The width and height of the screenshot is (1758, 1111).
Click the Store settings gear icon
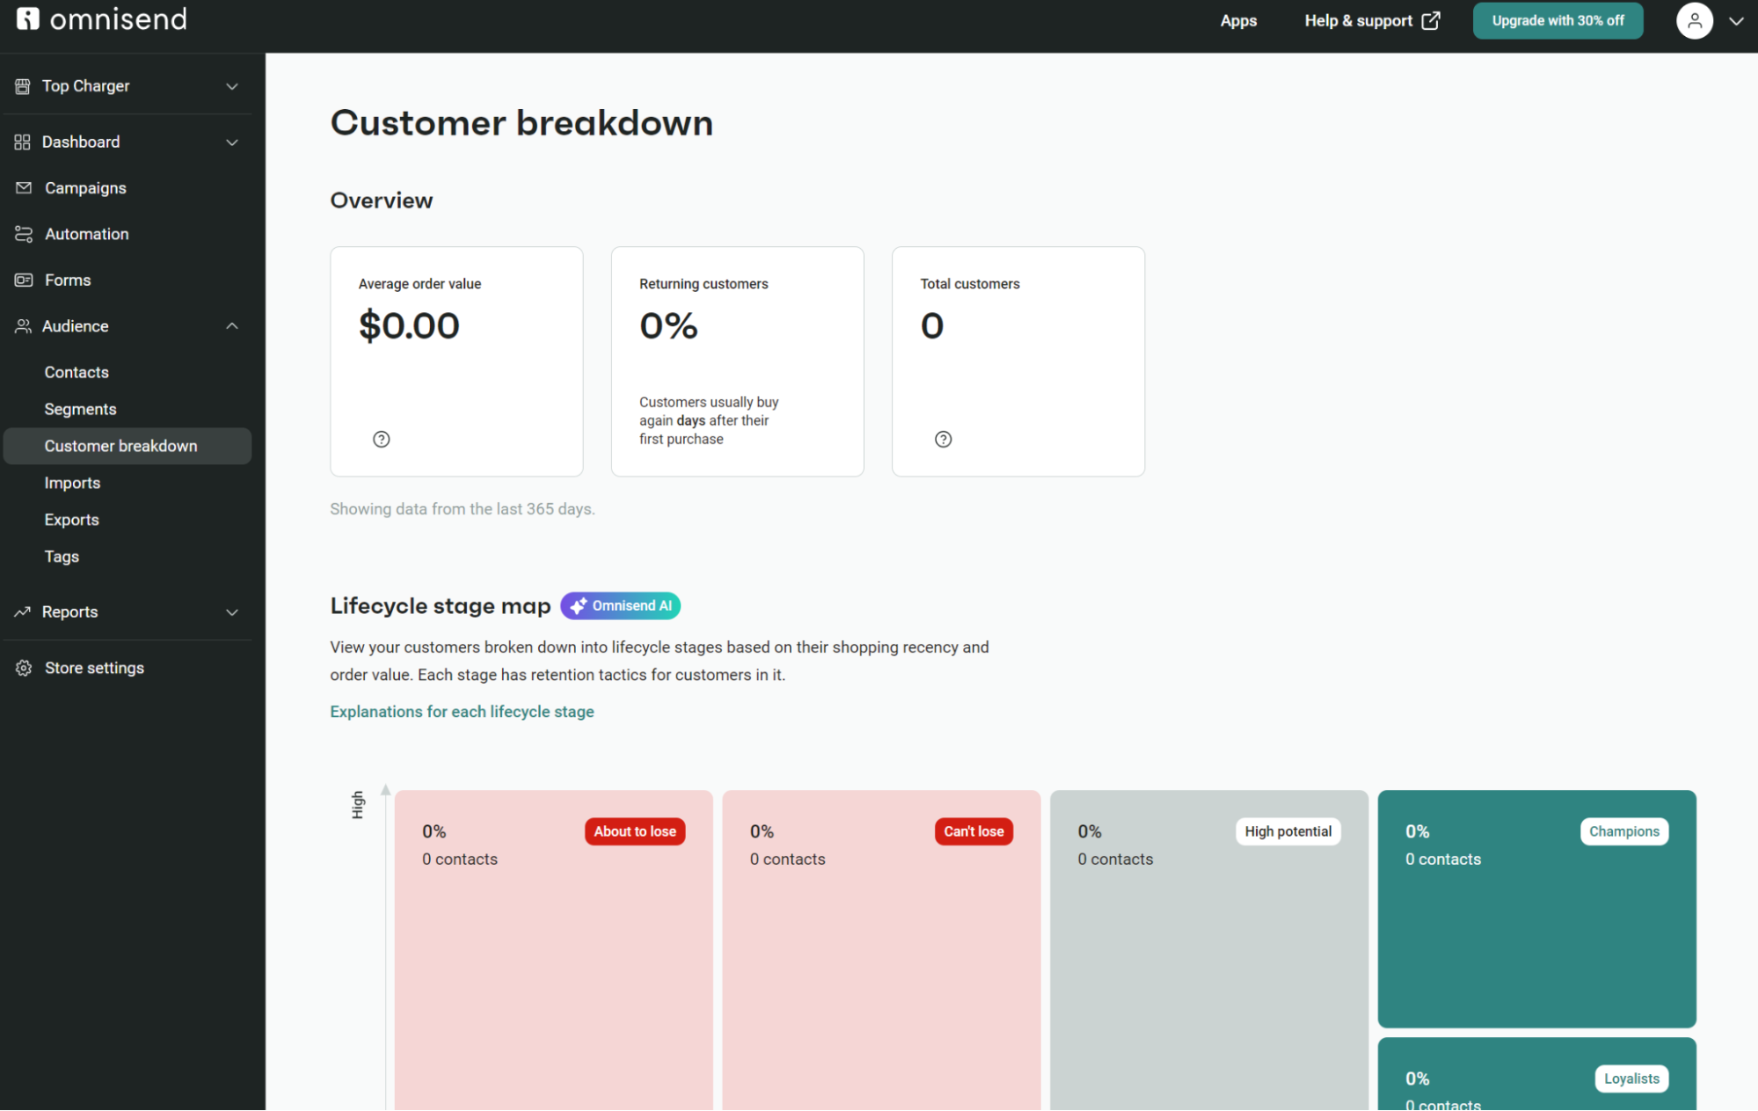point(23,667)
